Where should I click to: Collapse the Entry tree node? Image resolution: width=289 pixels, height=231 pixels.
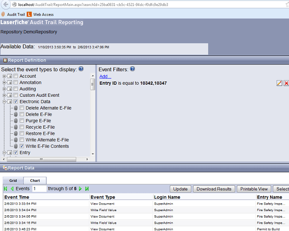[4, 152]
